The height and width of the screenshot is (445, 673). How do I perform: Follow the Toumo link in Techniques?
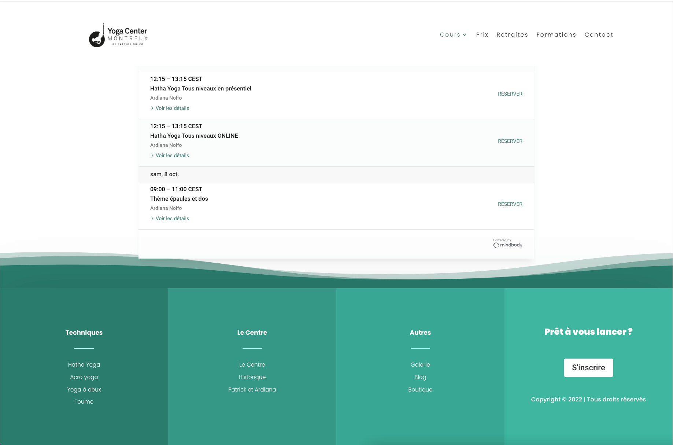tap(84, 402)
